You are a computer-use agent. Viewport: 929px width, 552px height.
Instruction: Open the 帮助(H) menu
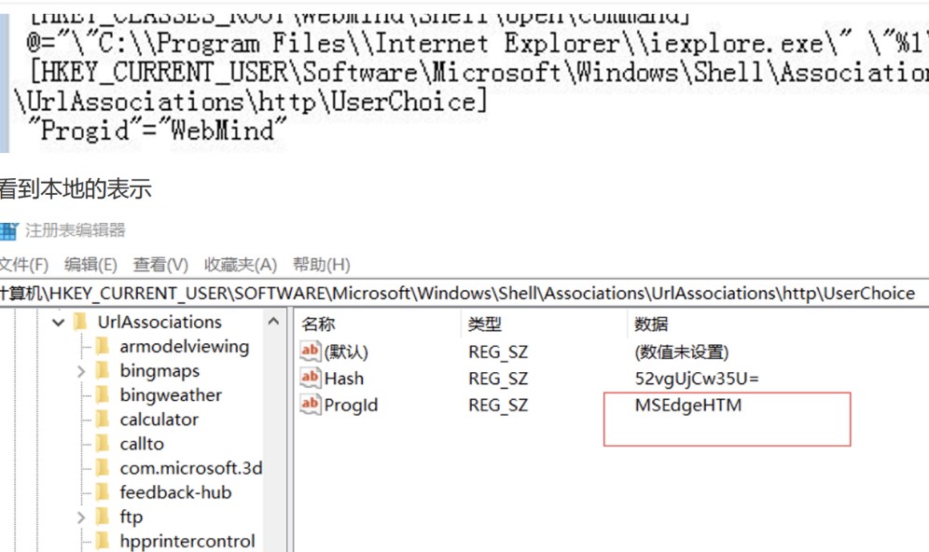click(x=322, y=264)
